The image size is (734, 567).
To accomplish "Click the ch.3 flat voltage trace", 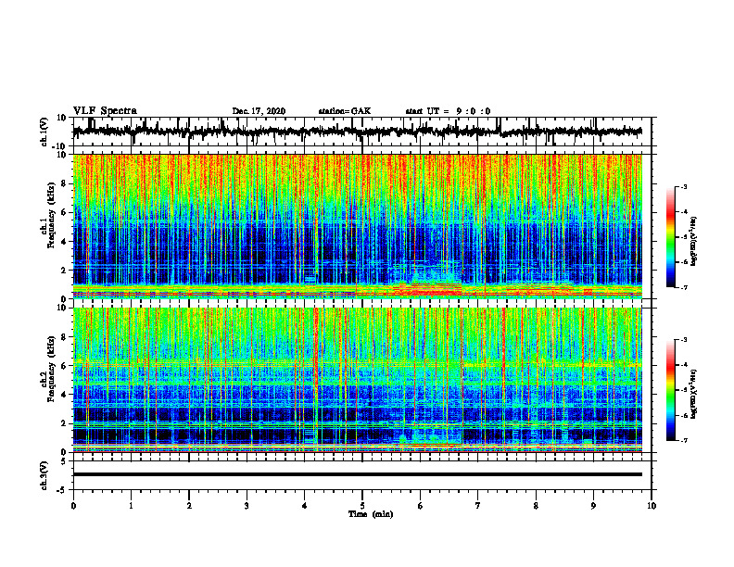I will [x=357, y=474].
